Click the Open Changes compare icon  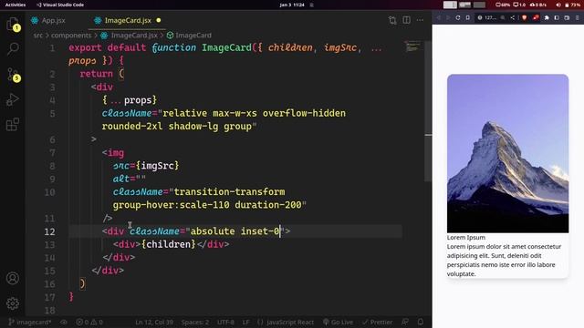tap(392, 20)
